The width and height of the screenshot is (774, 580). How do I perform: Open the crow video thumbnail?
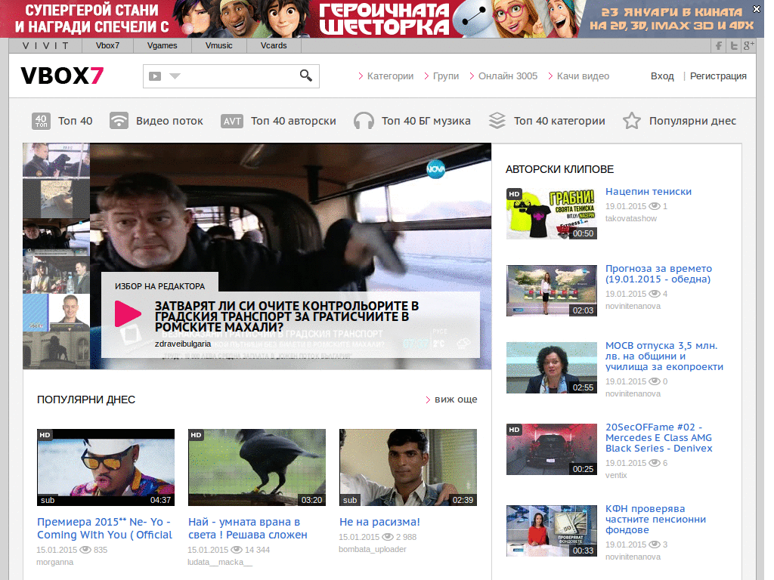point(257,467)
